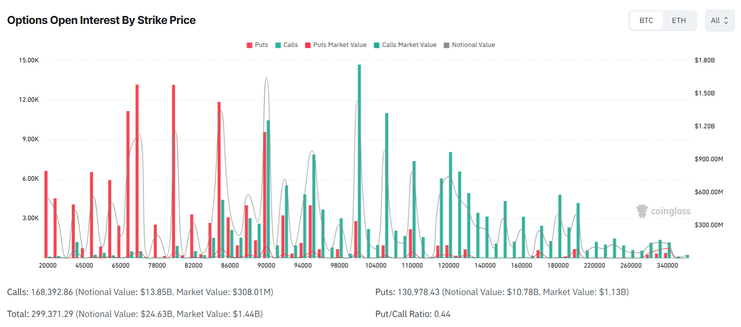Click the up-down chevron beside All
The height and width of the screenshot is (327, 741).
click(x=726, y=20)
